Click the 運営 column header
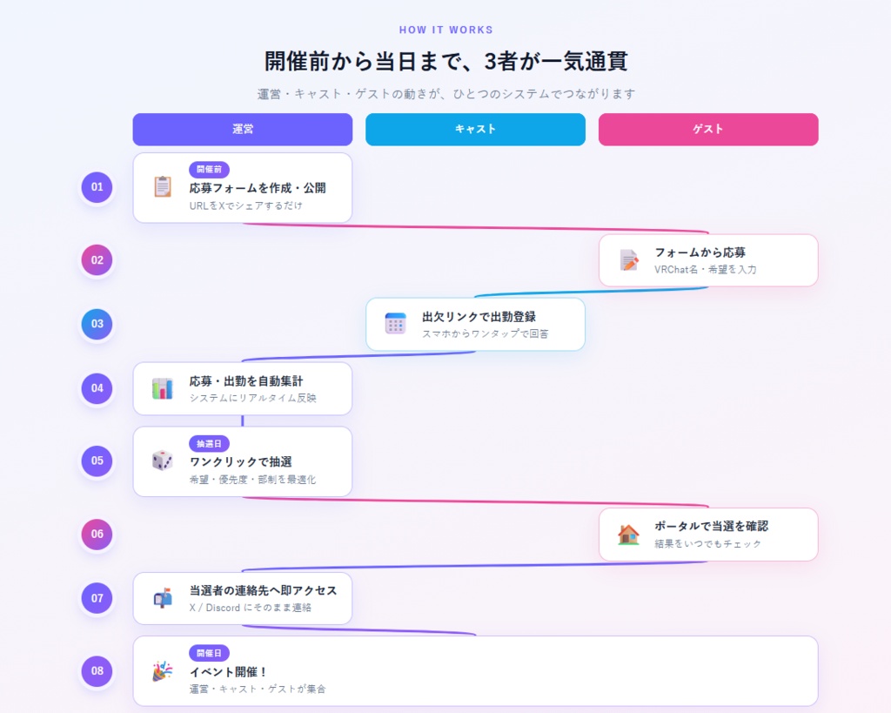The image size is (891, 713). 243,130
